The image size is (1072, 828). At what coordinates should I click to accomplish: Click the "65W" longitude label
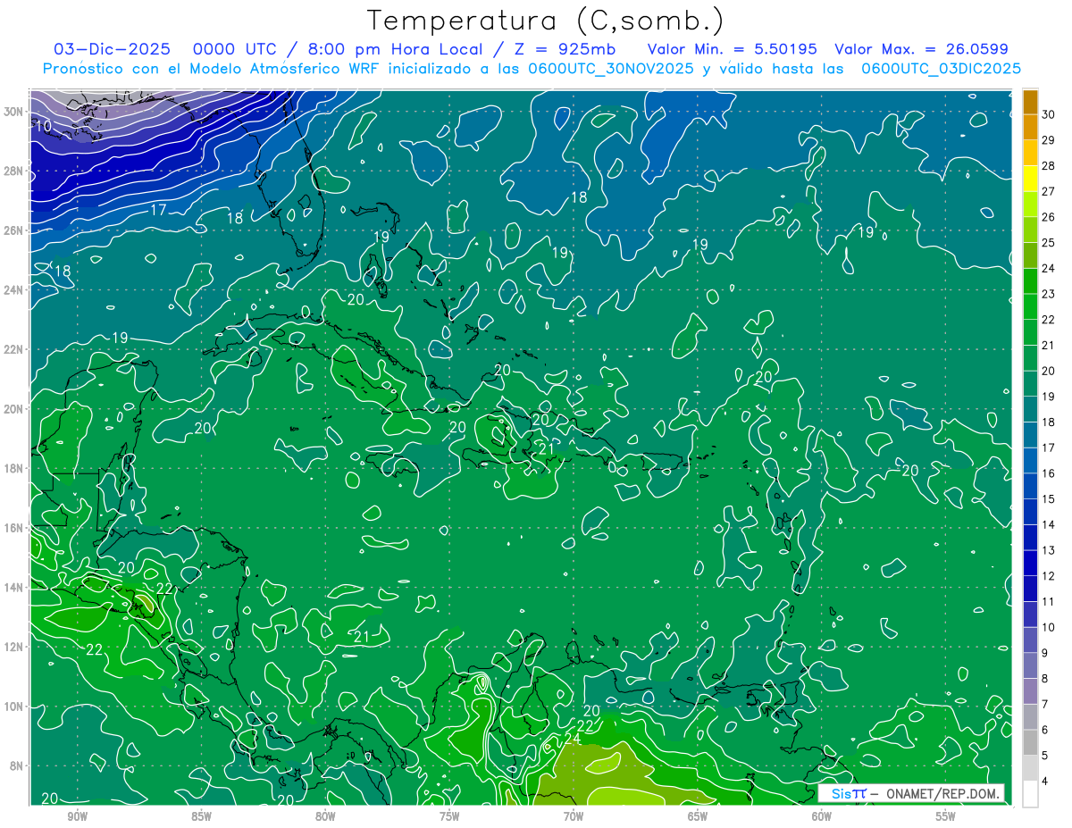[698, 816]
